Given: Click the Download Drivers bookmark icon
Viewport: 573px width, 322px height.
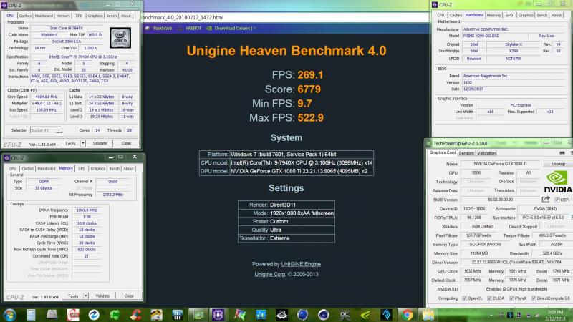Looking at the screenshot, I should pyautogui.click(x=209, y=28).
